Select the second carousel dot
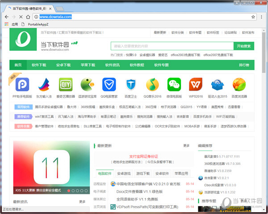The image size is (268, 214). 73,191
